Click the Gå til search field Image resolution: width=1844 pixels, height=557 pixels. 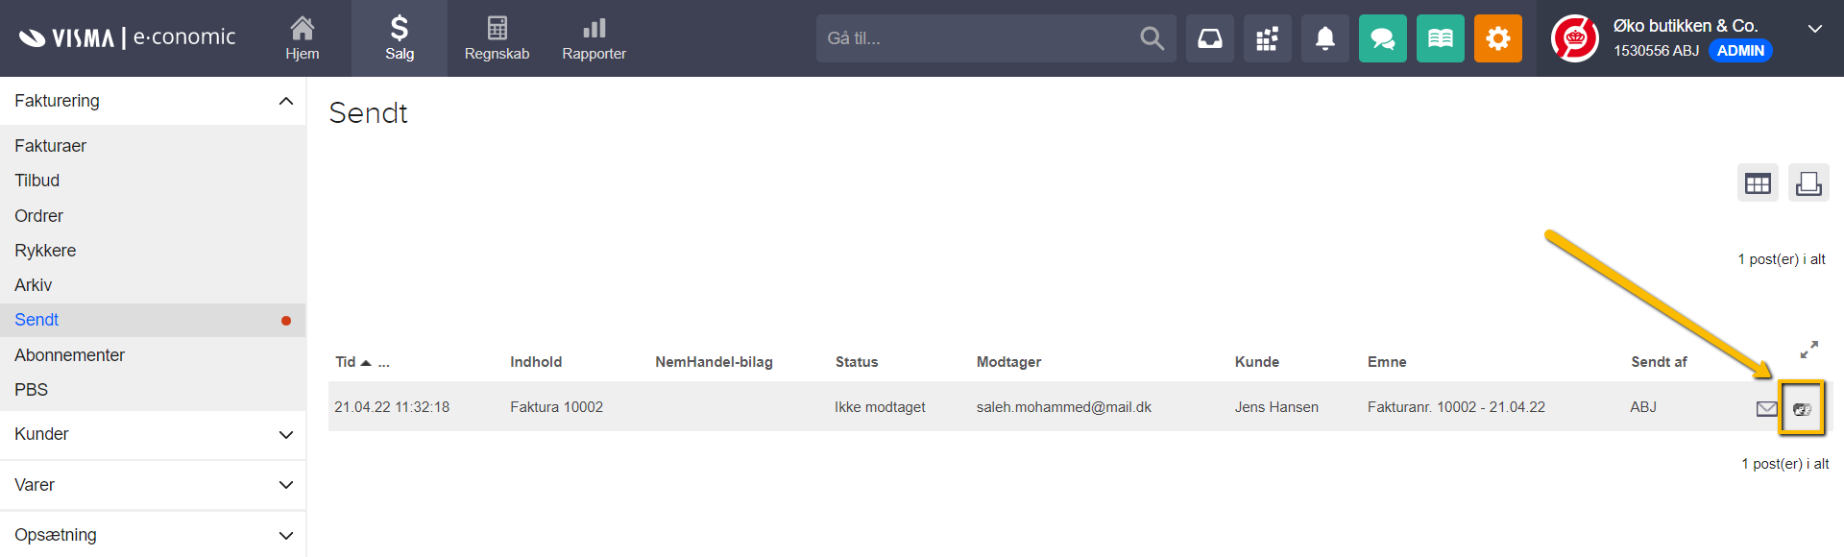[975, 38]
